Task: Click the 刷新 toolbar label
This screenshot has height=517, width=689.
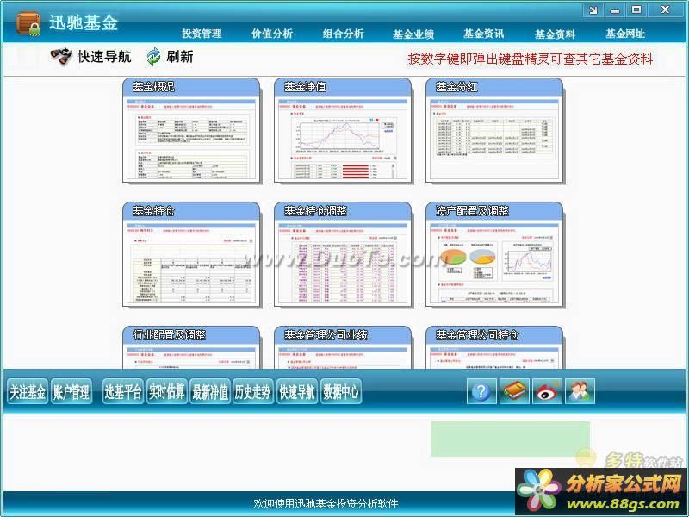Action: 180,57
